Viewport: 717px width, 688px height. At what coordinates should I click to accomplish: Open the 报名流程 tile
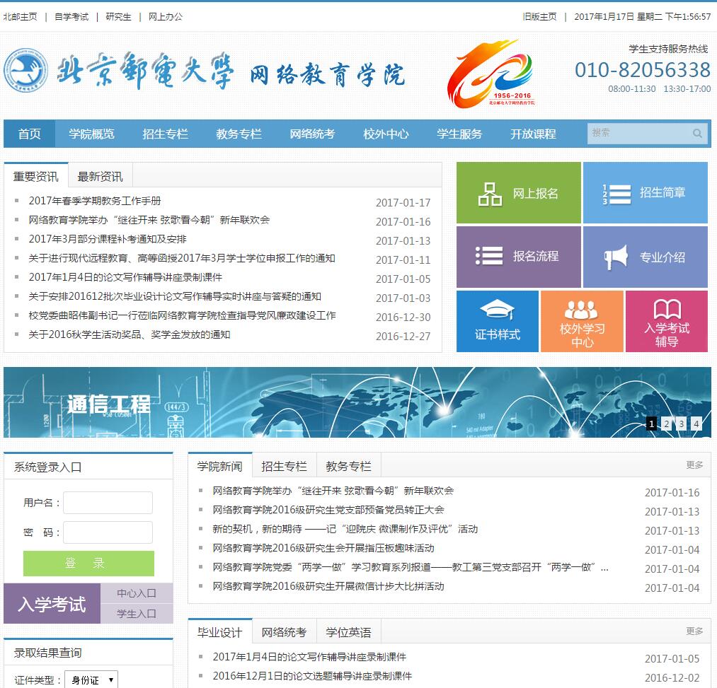pyautogui.click(x=519, y=257)
